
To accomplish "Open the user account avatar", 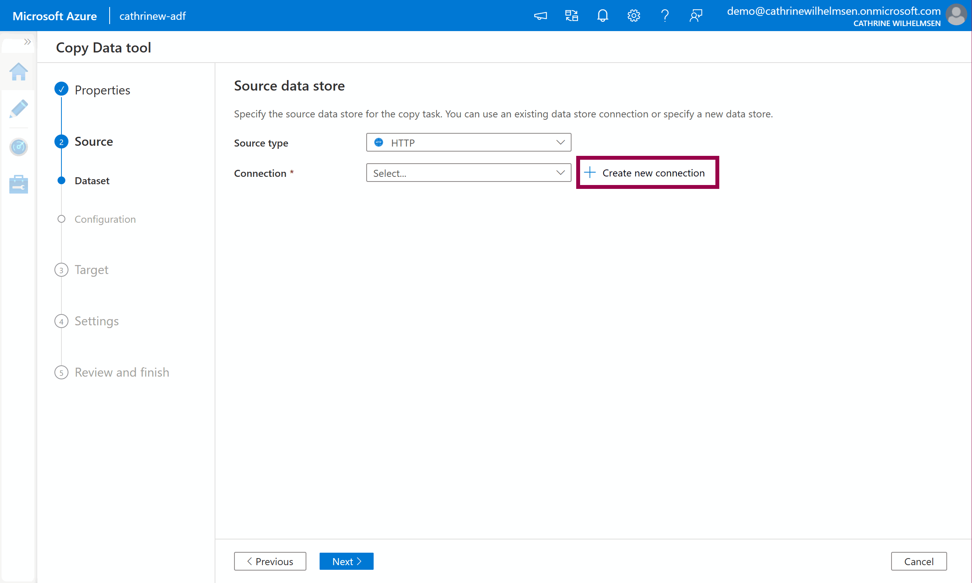I will click(x=956, y=16).
